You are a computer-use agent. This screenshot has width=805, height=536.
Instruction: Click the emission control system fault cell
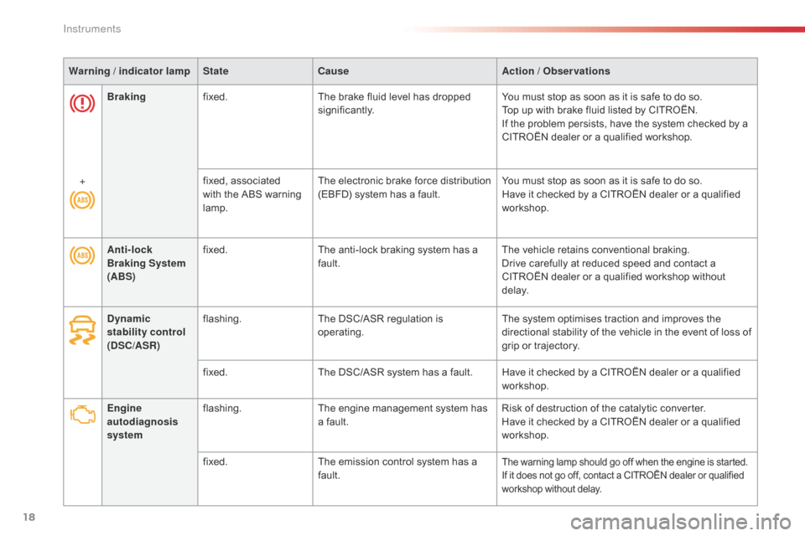point(397,467)
